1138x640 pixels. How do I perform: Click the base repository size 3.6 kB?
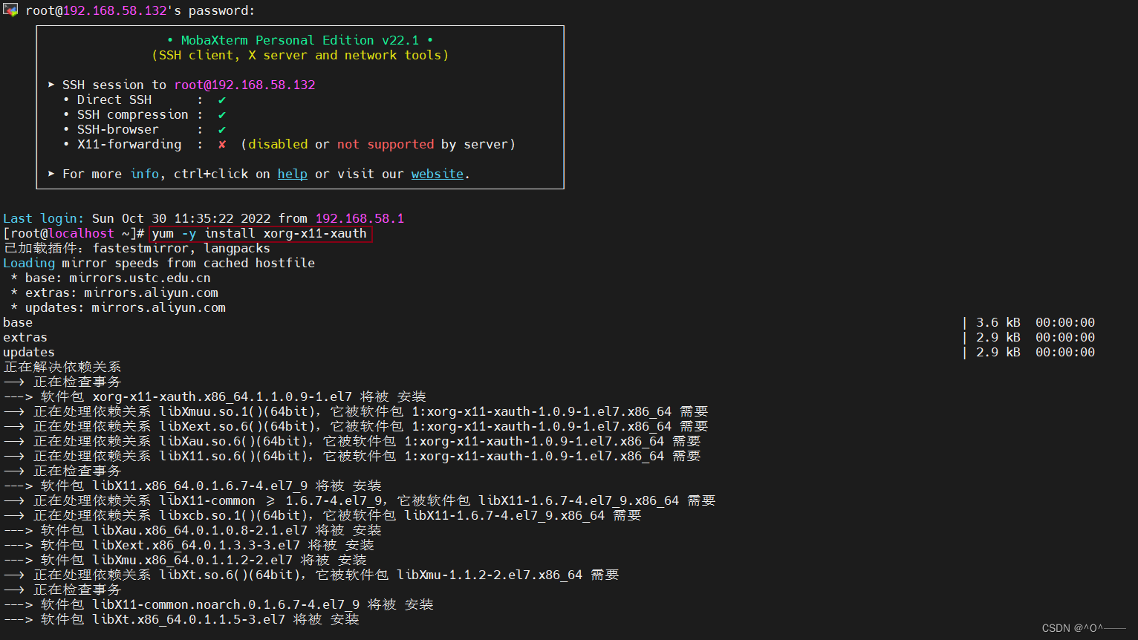coord(998,321)
